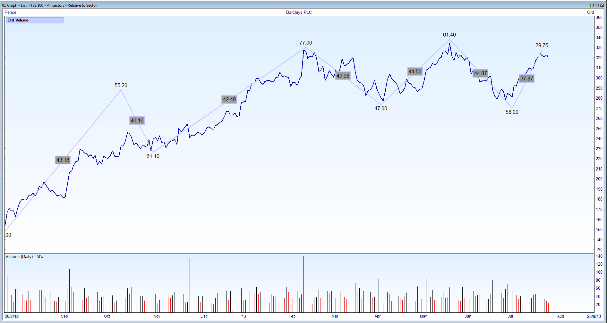Viewport: 607px width, 323px height.
Task: Click the start date 26/7/12
Action: [x=12, y=316]
